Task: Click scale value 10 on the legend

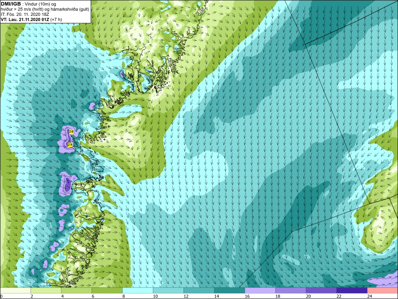Action: click(155, 296)
